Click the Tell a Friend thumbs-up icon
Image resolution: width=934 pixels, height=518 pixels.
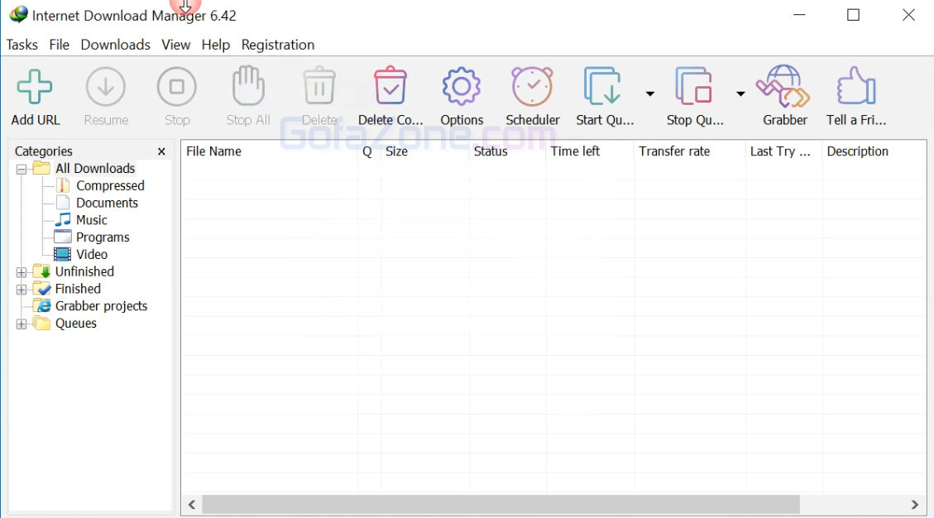tap(855, 87)
